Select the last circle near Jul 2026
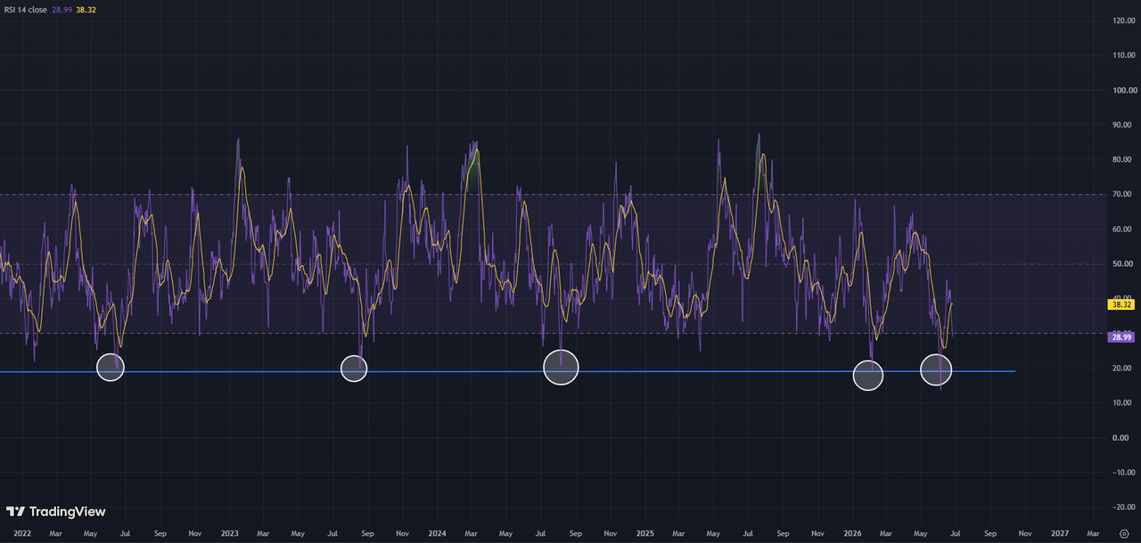 (x=936, y=369)
